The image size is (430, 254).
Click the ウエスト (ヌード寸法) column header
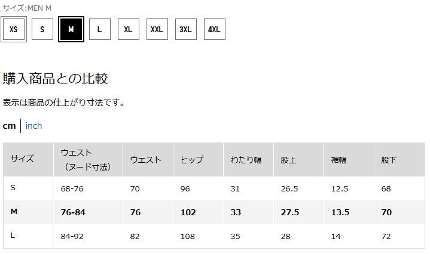[86, 160]
